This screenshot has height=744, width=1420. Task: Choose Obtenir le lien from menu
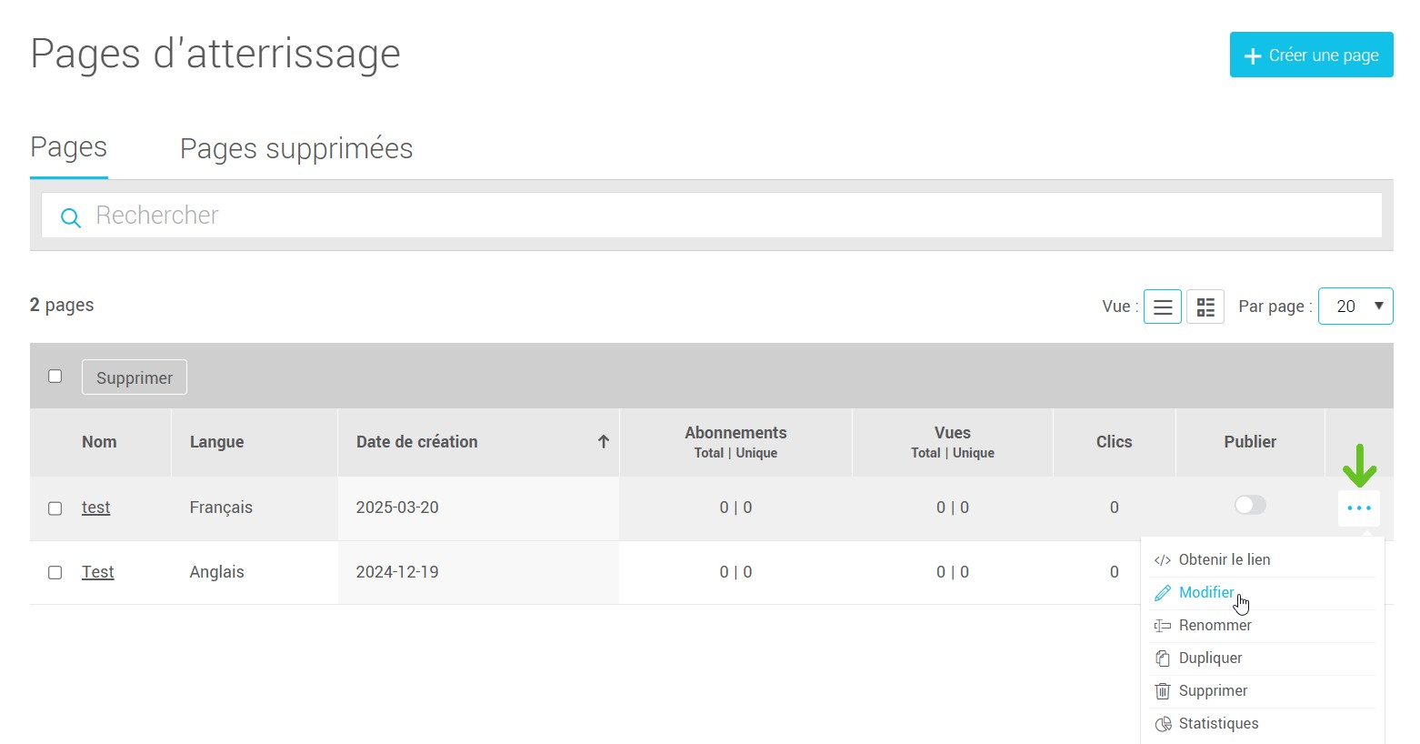pos(1224,560)
